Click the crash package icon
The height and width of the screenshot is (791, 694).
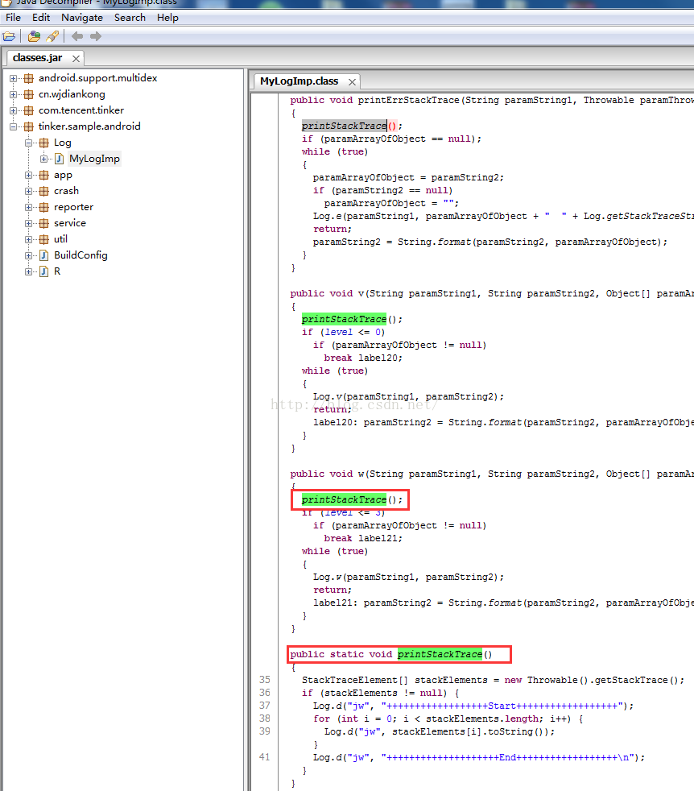click(44, 191)
